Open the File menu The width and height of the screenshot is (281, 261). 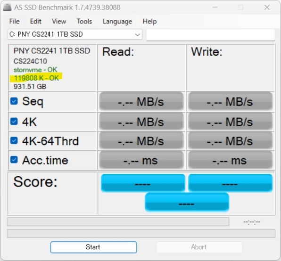pos(14,21)
